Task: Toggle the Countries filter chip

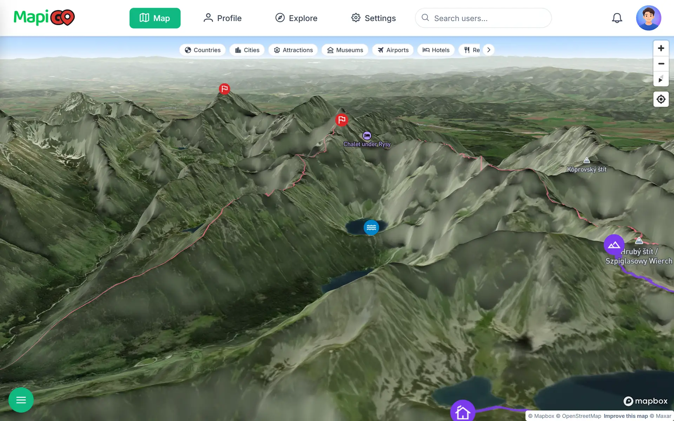Action: click(x=203, y=50)
